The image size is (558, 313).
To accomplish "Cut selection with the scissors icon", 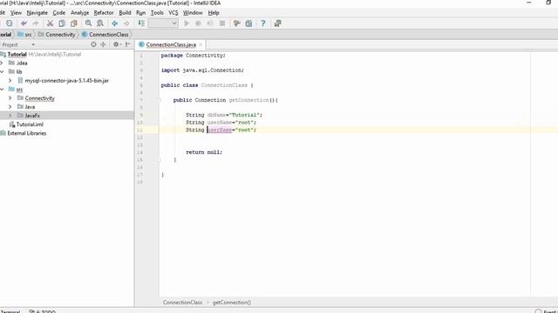I will (x=50, y=23).
